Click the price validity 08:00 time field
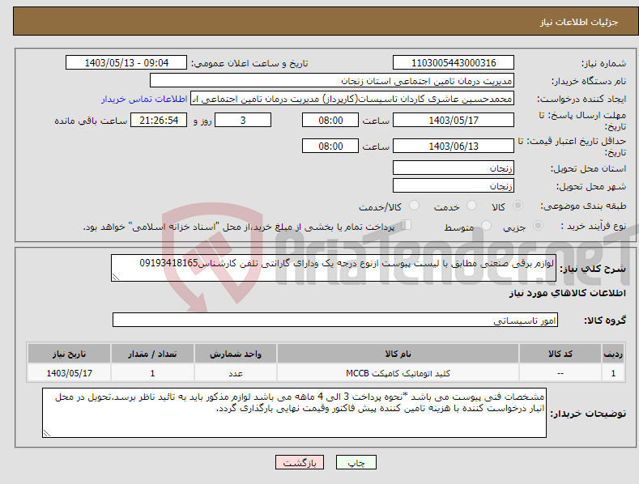Image resolution: width=639 pixels, height=484 pixels. 330,146
